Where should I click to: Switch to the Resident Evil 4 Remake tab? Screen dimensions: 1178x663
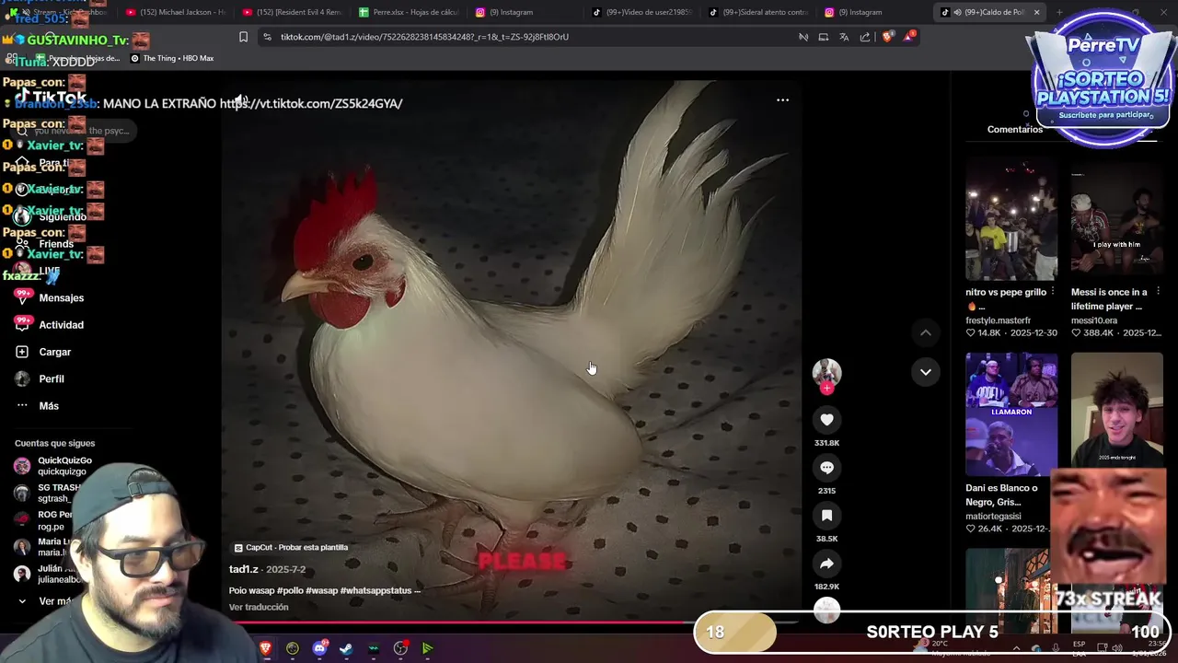tap(292, 12)
